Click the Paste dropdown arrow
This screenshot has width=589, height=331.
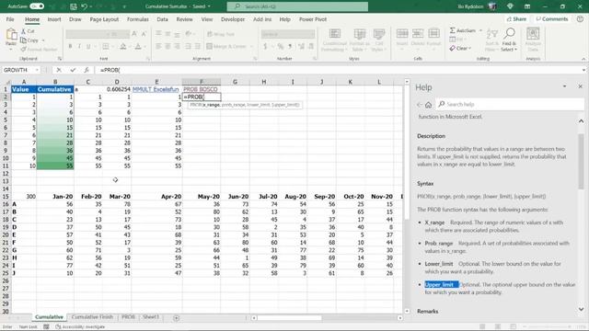pyautogui.click(x=11, y=49)
